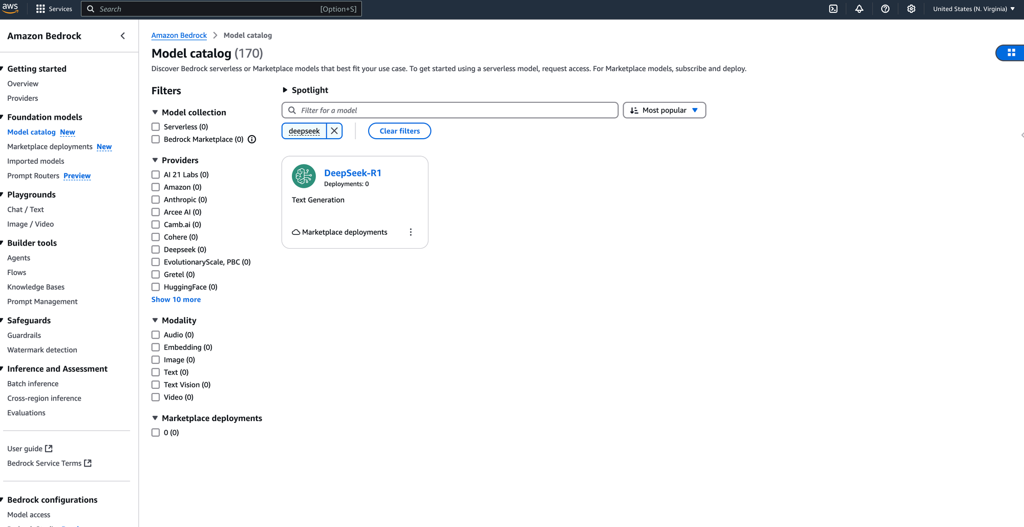Open Cross-region inference page
The image size is (1024, 527).
coord(44,399)
